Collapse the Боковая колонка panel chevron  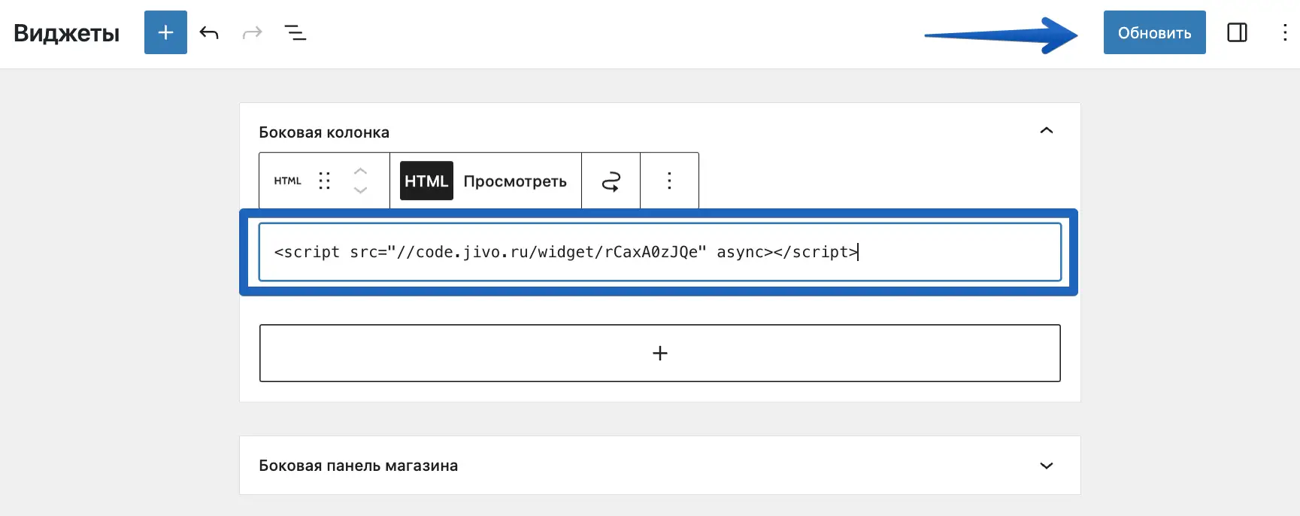click(x=1046, y=131)
